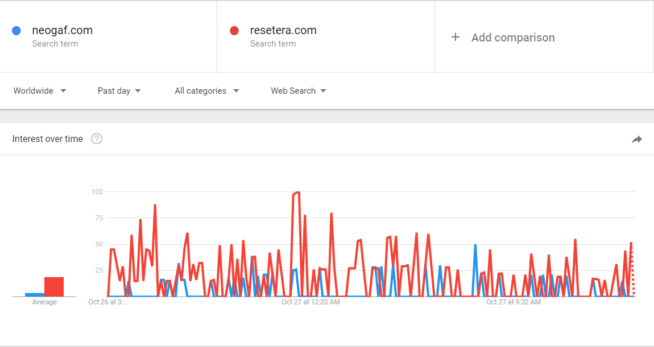
Task: Click the blue average bar
Action: click(35, 295)
